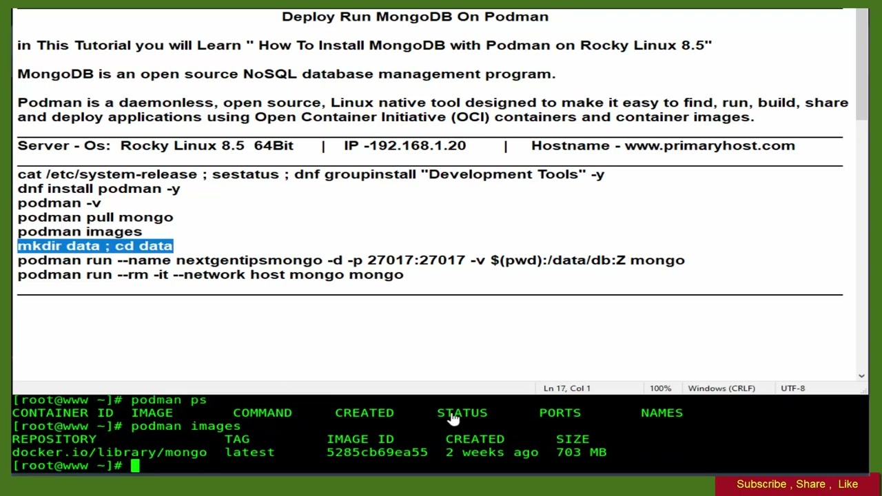
Task: Click the terminal prompt with the green cursor
Action: tap(76, 466)
